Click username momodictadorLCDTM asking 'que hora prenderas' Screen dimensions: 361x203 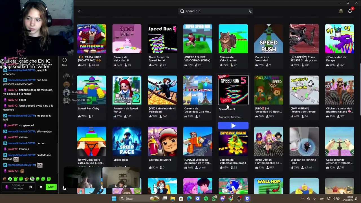pyautogui.click(x=21, y=80)
